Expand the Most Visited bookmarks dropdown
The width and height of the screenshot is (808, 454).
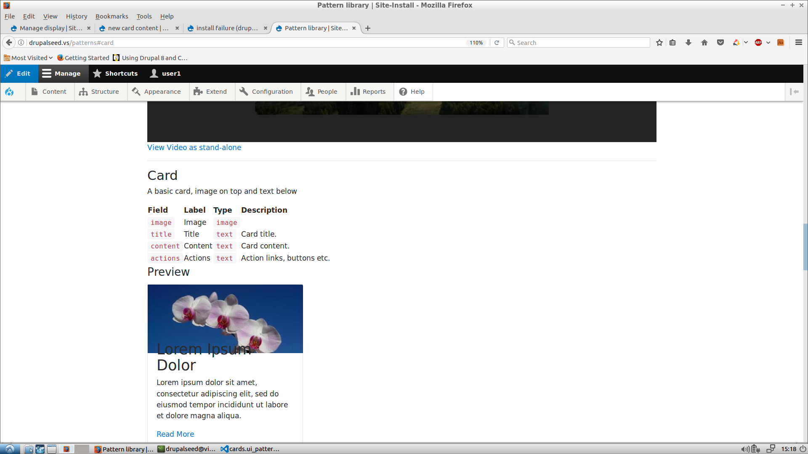pyautogui.click(x=29, y=58)
